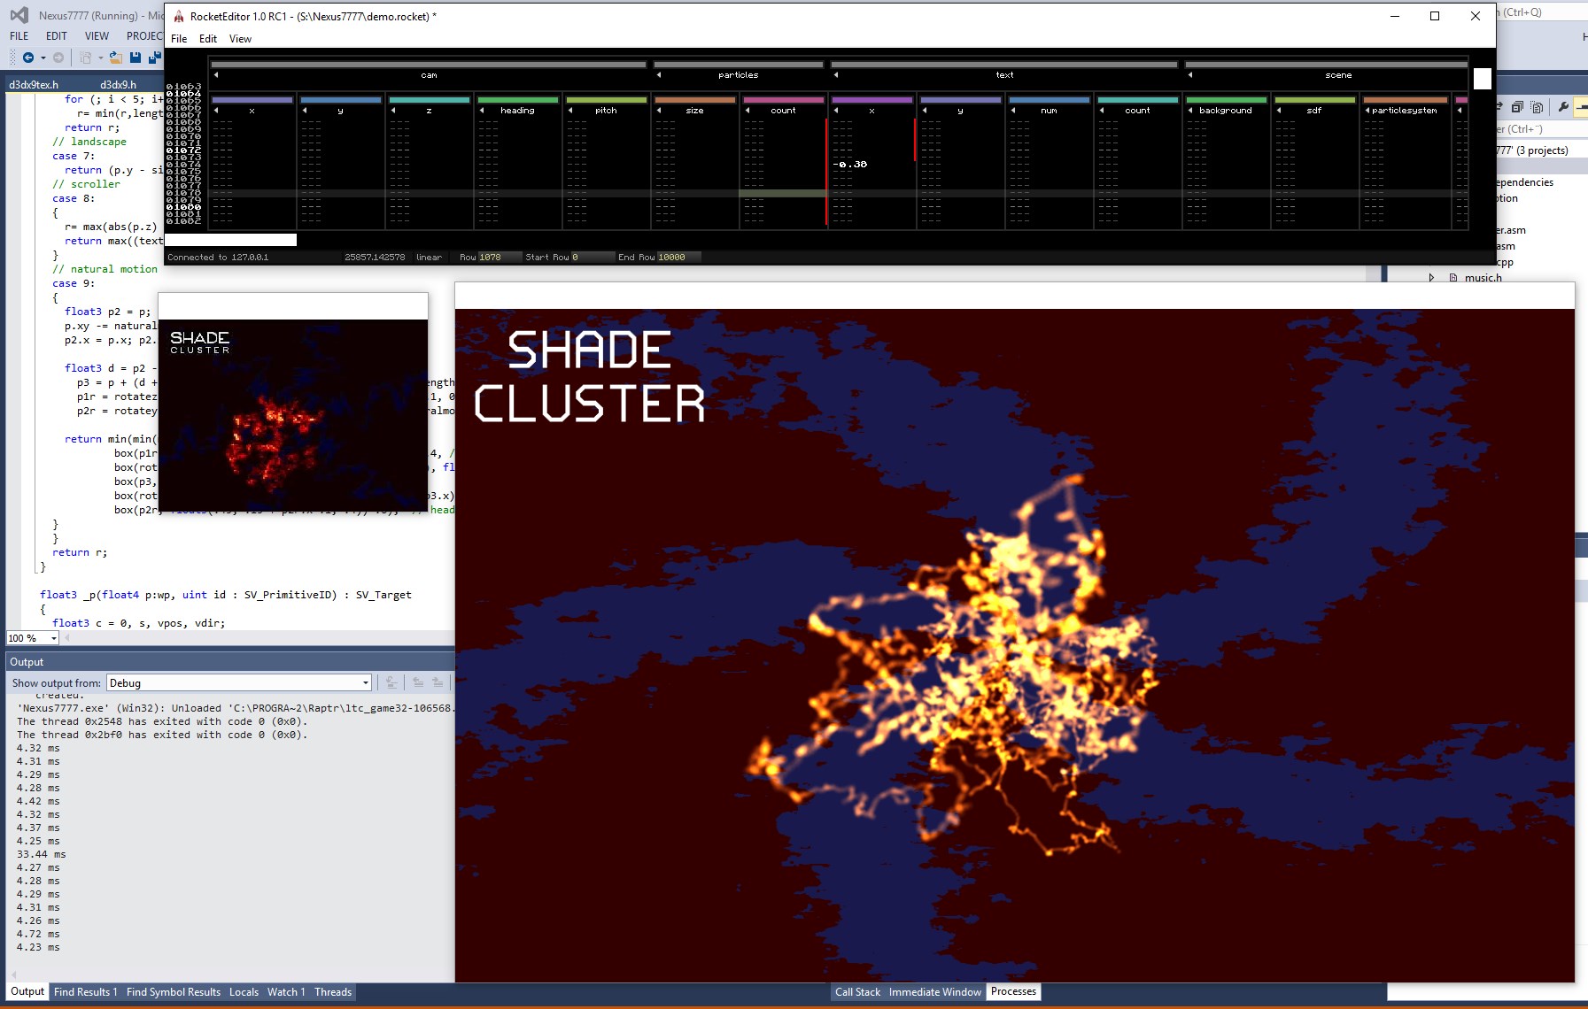Collapse the text group in RocketEditor
Screen dimensions: 1588x1009
(836, 75)
